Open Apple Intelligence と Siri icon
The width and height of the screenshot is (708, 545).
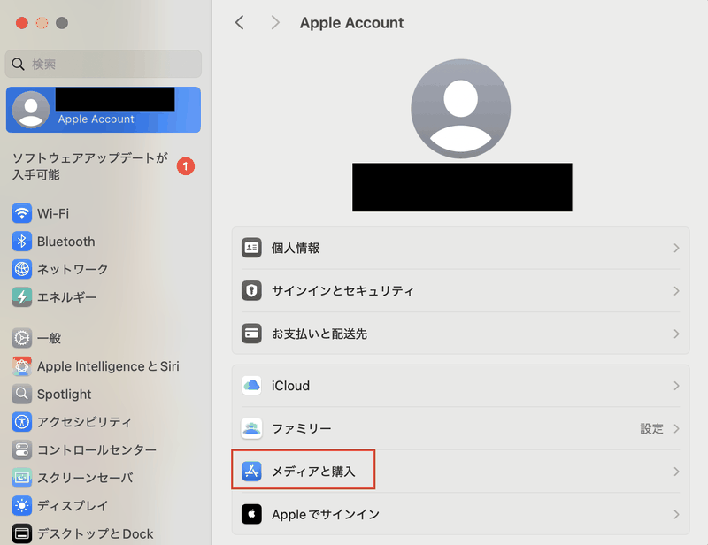point(21,365)
